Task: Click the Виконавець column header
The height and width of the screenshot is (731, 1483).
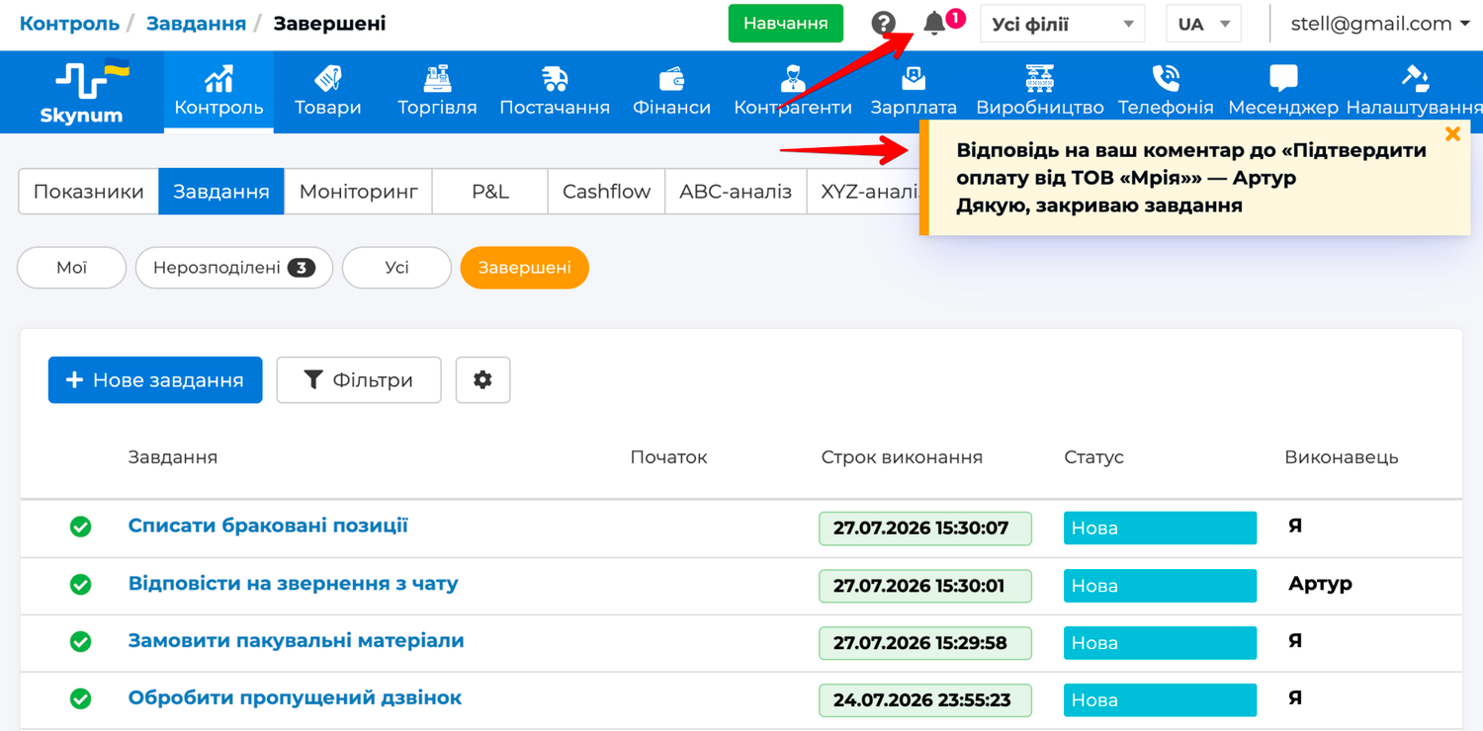Action: click(1342, 457)
